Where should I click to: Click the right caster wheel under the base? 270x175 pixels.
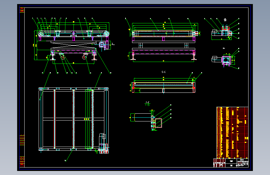pyautogui.click(x=85, y=56)
